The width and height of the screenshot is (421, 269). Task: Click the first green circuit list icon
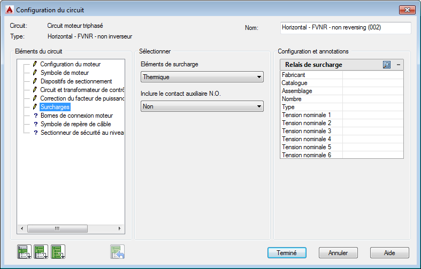click(24, 251)
